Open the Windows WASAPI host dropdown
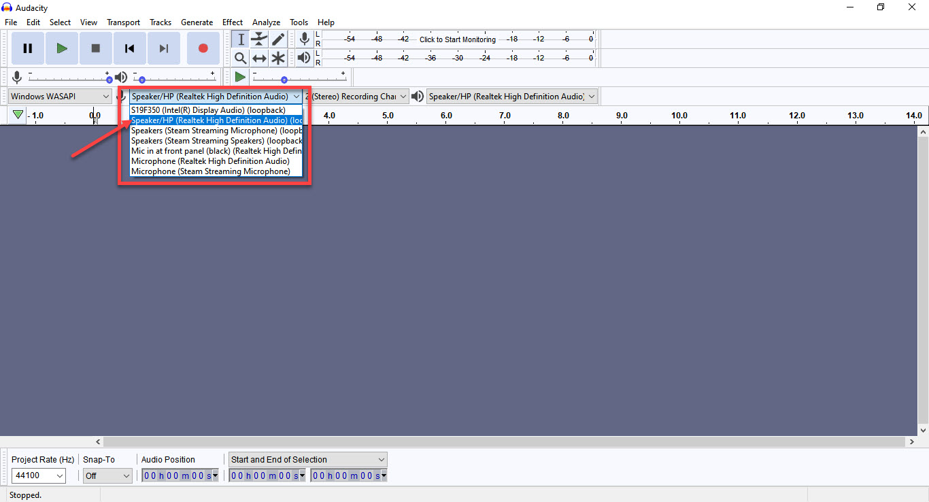This screenshot has height=502, width=929. [60, 96]
